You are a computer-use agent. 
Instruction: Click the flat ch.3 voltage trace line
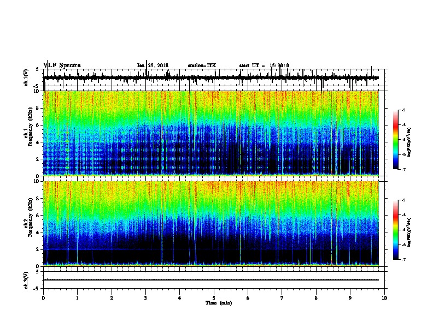(x=211, y=280)
